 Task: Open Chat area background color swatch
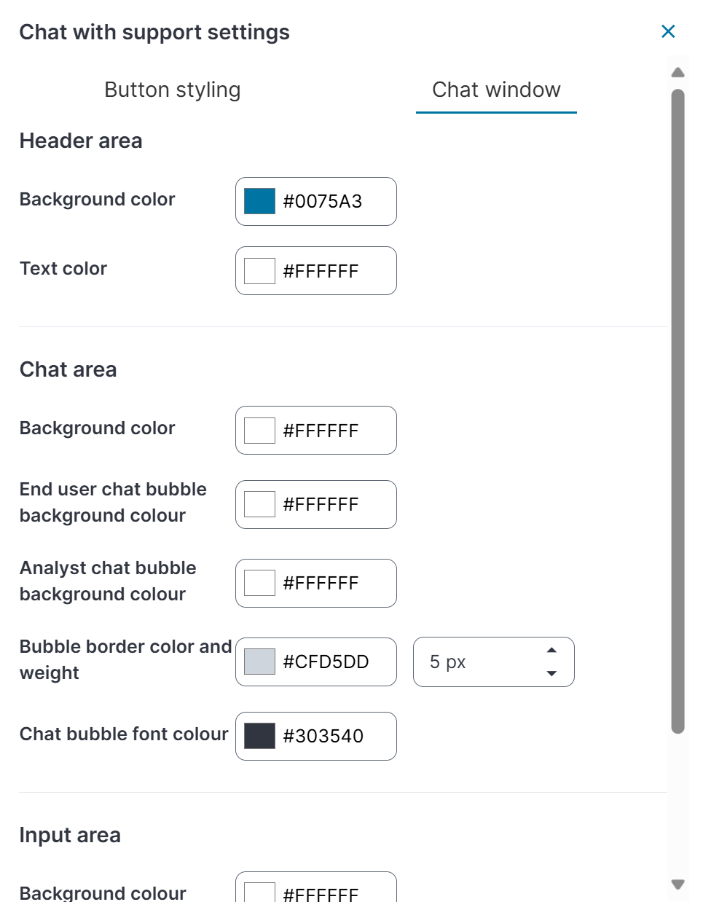(x=259, y=431)
